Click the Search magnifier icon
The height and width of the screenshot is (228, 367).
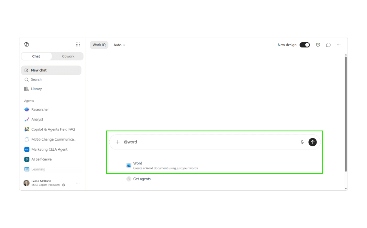[x=27, y=80]
